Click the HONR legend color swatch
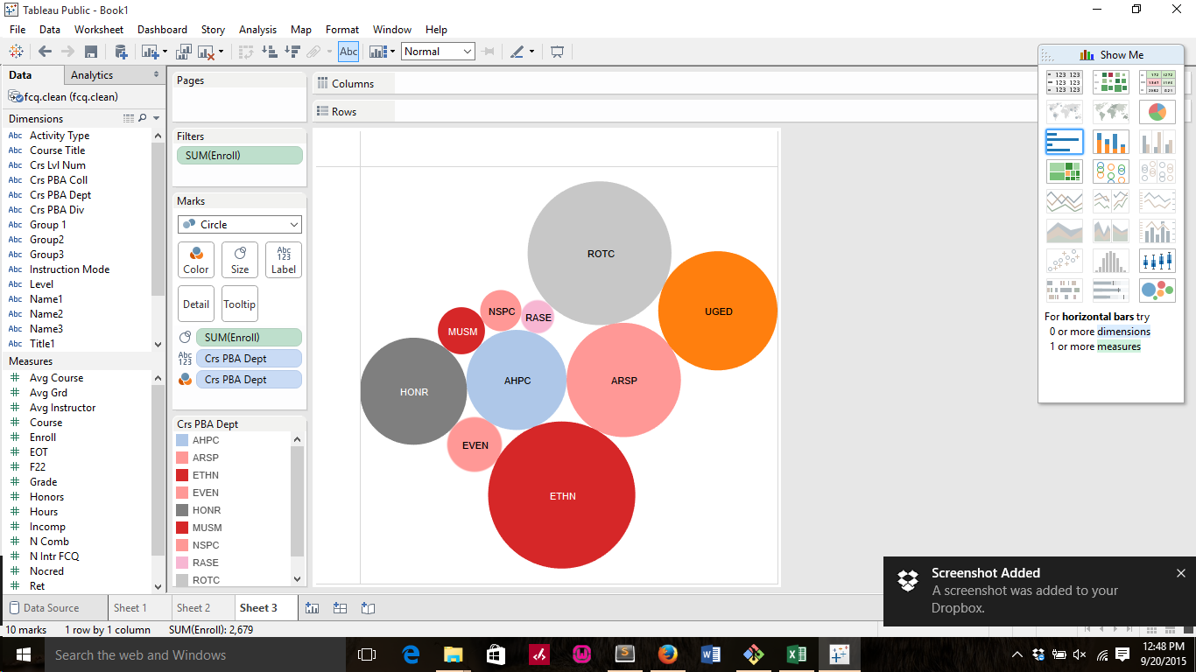 tap(182, 510)
